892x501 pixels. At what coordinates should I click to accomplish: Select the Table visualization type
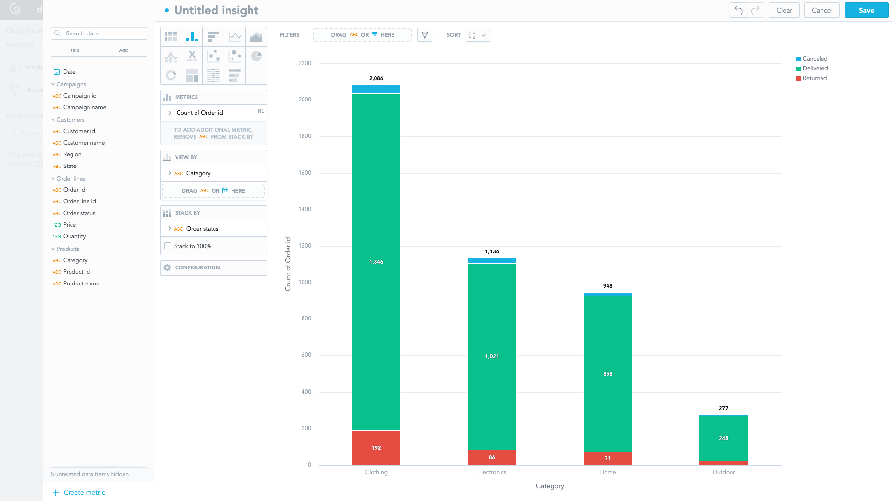pyautogui.click(x=171, y=36)
